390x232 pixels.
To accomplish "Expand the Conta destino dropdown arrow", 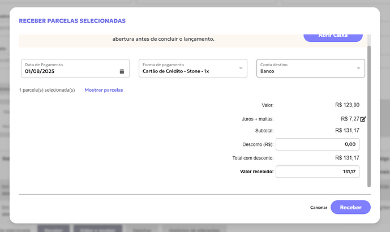I will 358,68.
